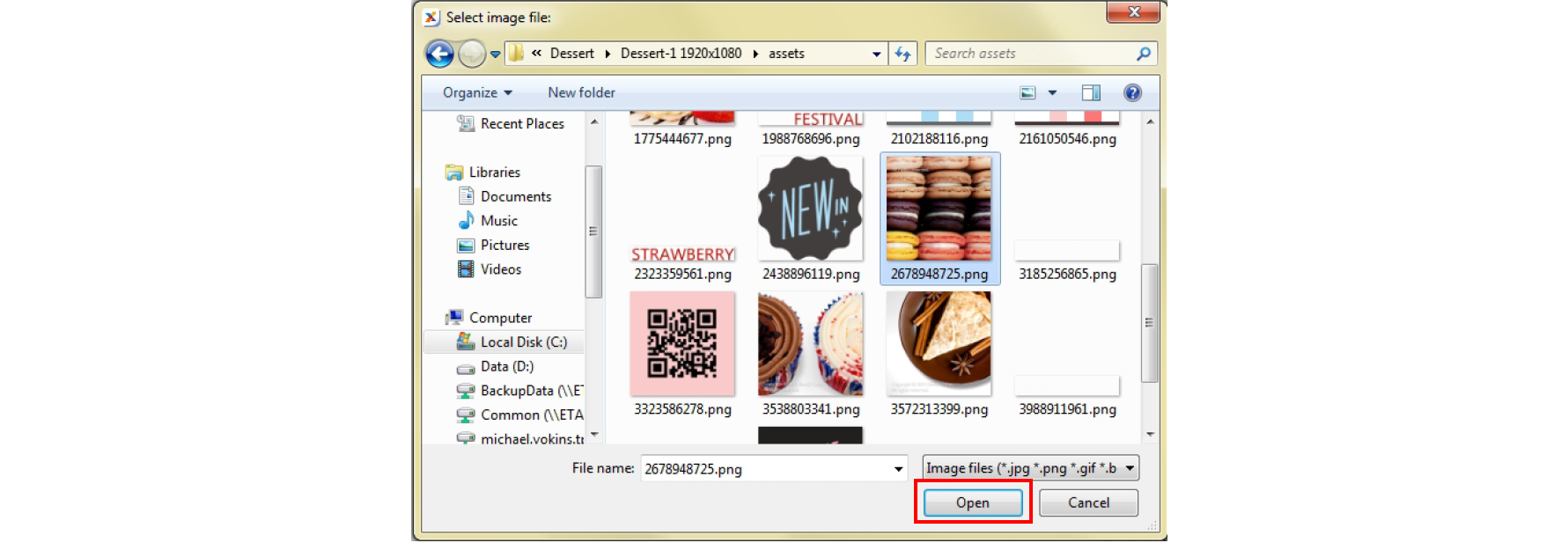1554x543 pixels.
Task: Select Local Disk (C:) in navigation pane
Action: pos(523,342)
